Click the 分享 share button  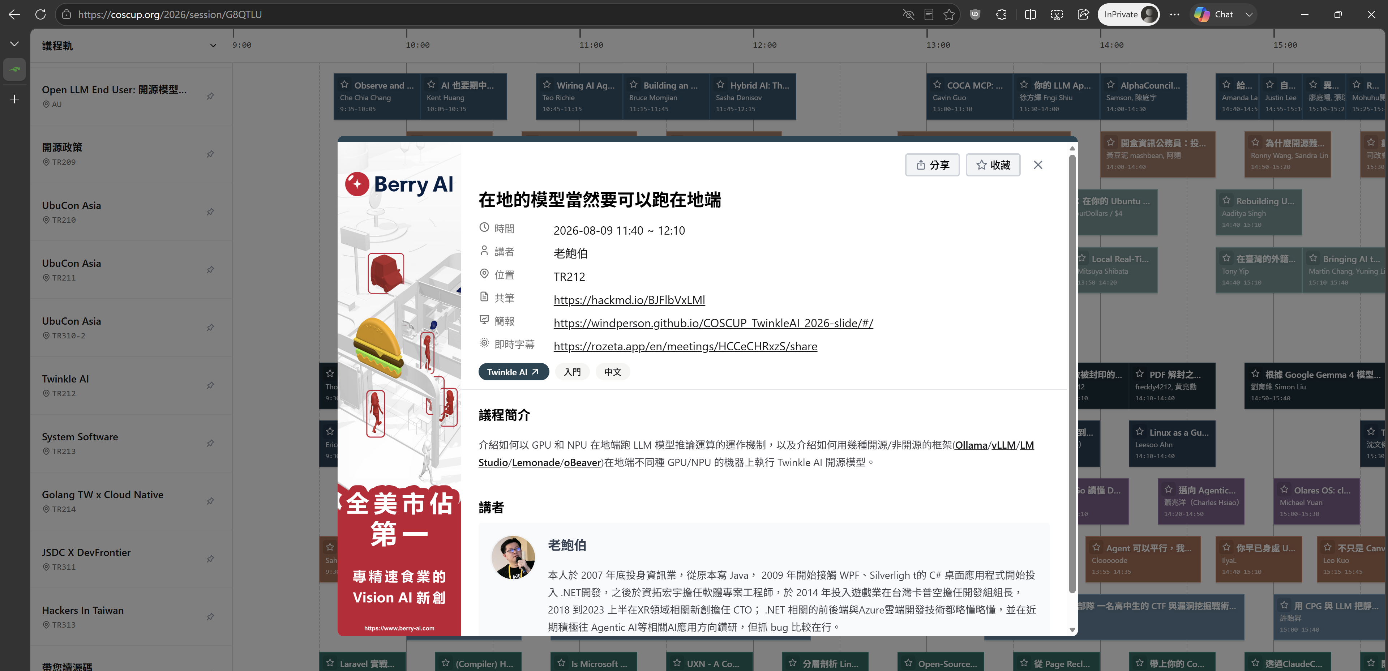coord(933,165)
